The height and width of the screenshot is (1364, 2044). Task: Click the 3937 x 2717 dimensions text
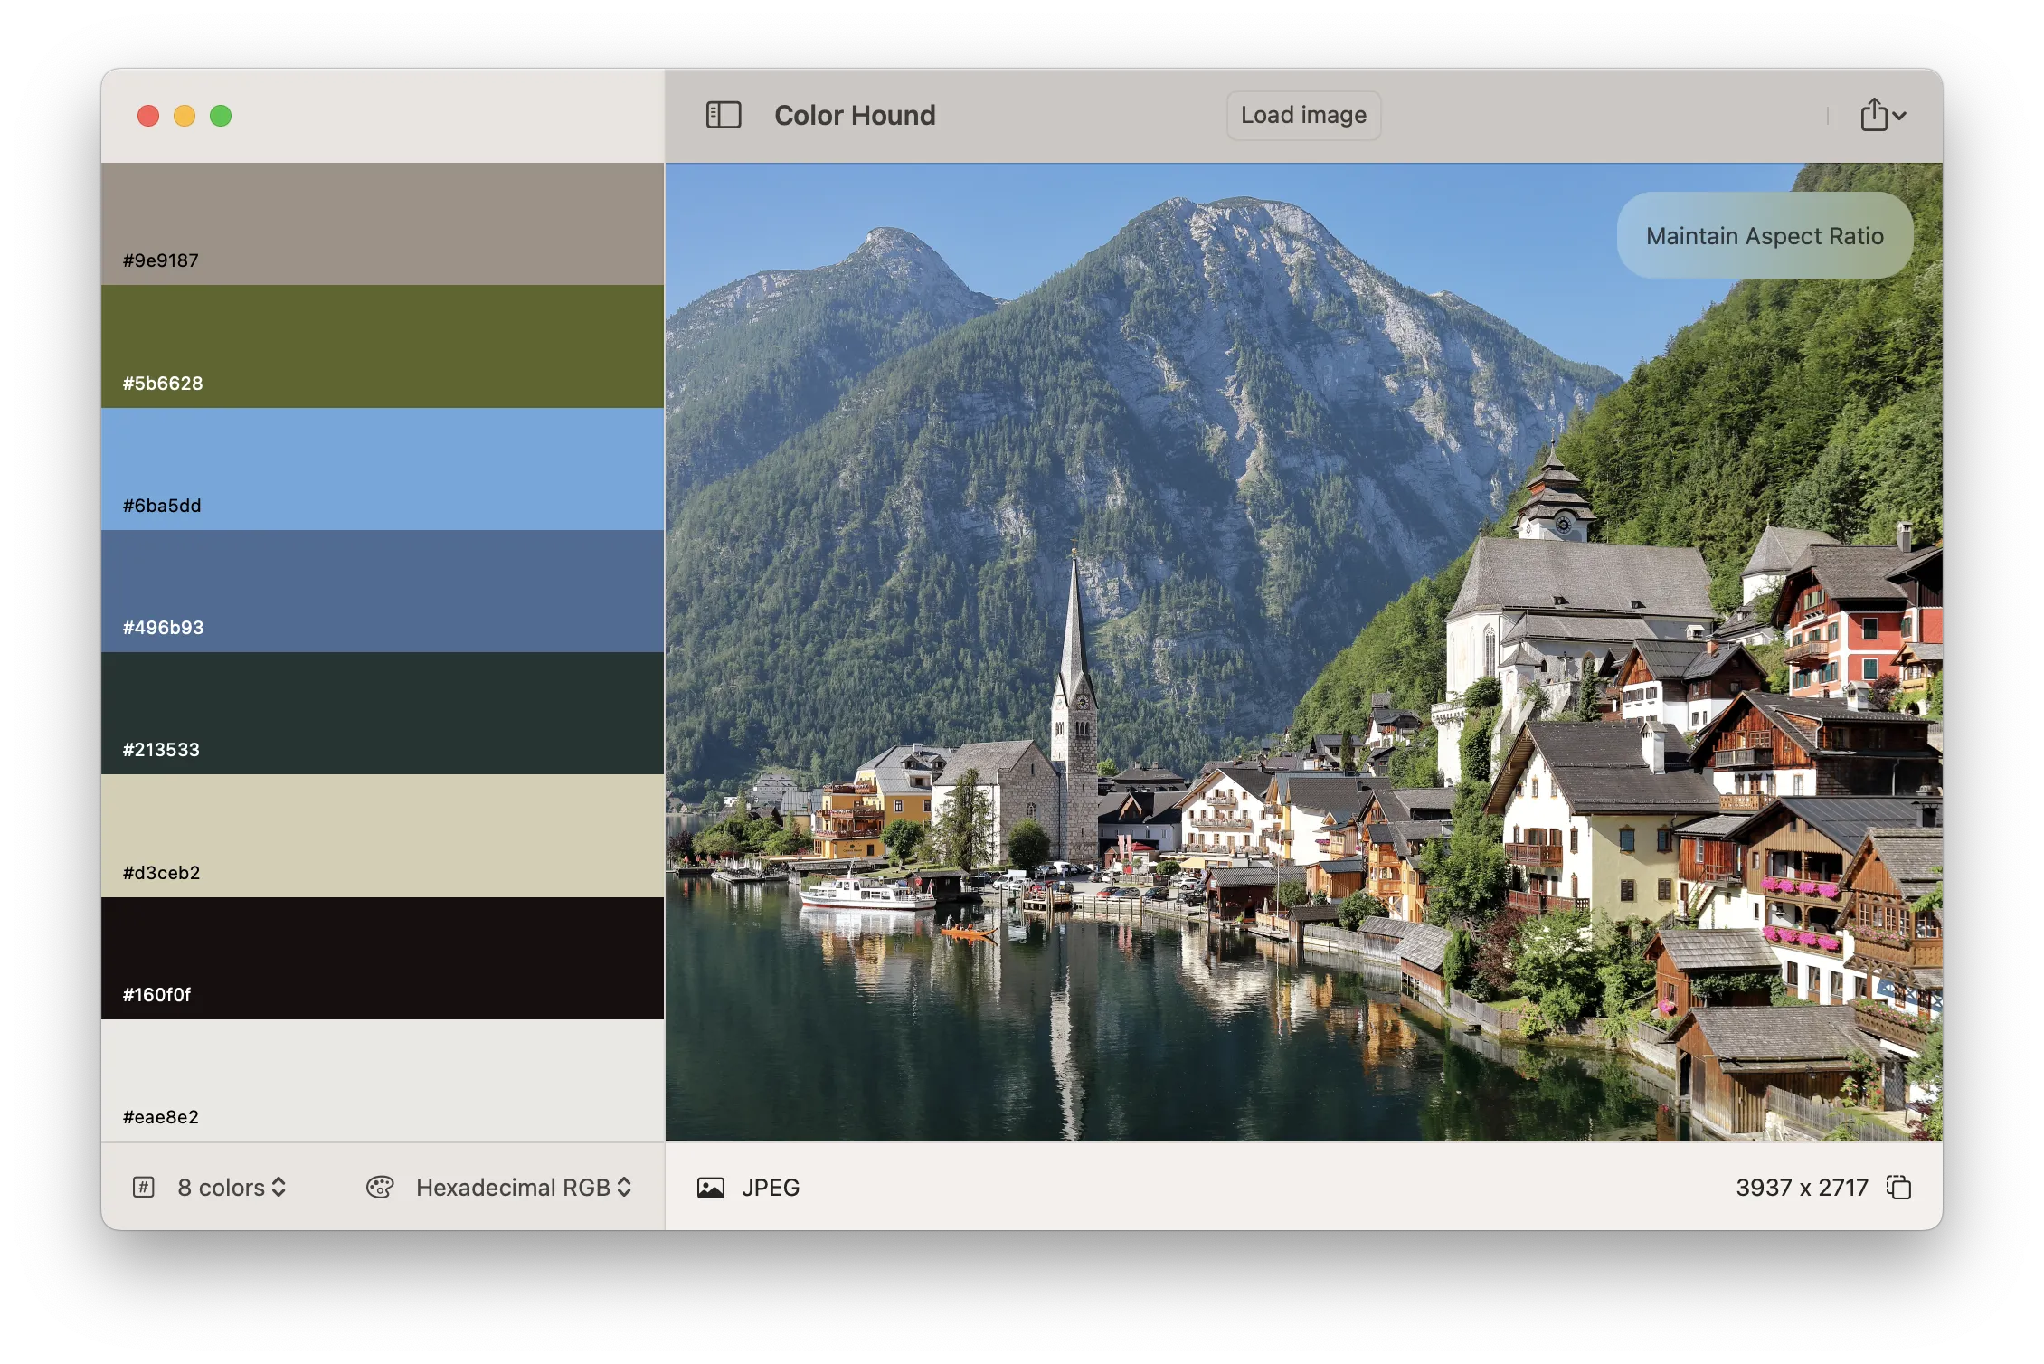point(1801,1187)
